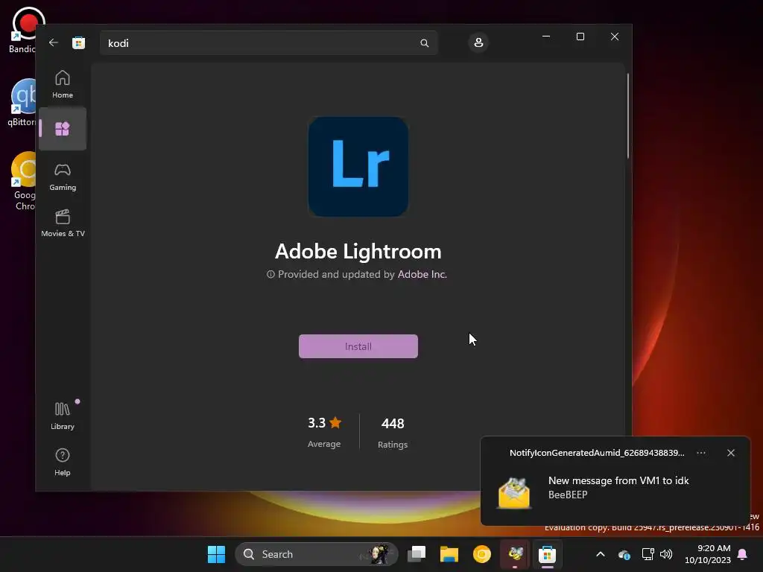Open the yellow Chrome icon on taskbar

point(482,554)
